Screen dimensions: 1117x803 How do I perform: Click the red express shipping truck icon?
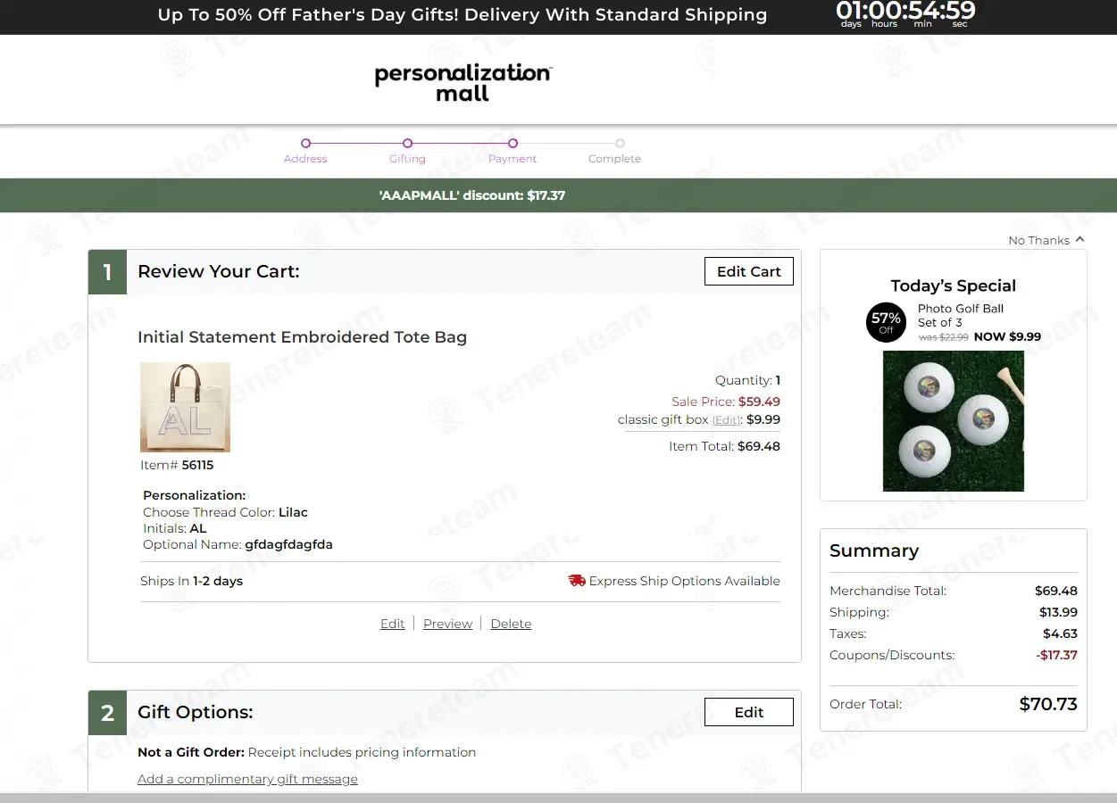pos(577,581)
